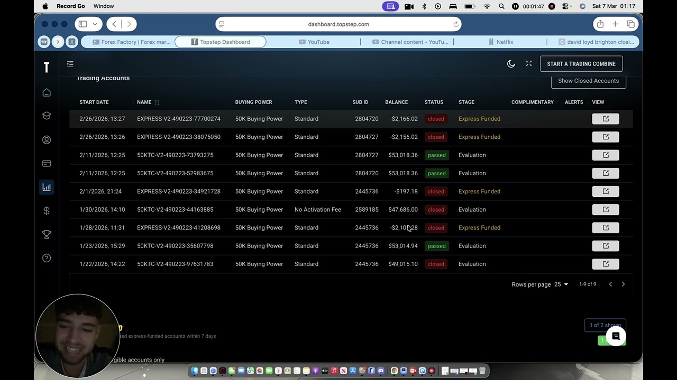Open the chat support bubble
Image resolution: width=677 pixels, height=380 pixels.
pos(616,336)
